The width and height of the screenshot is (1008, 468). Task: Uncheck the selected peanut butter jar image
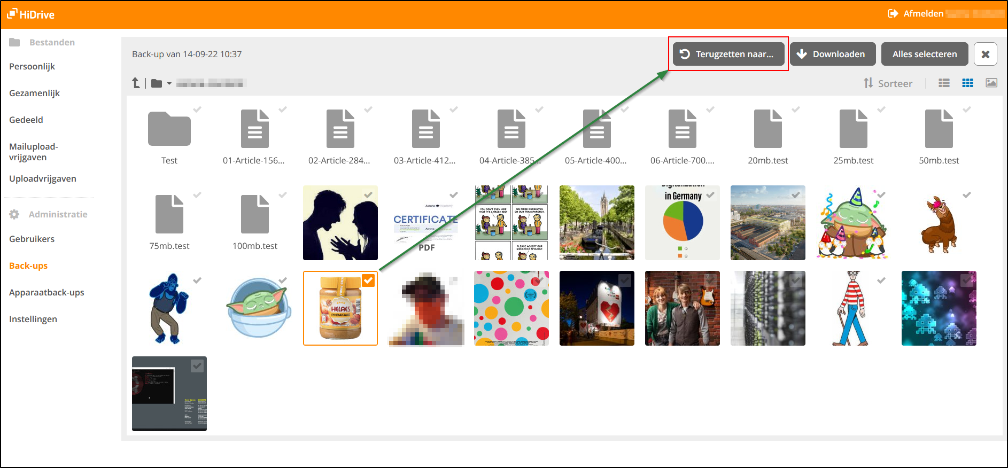368,280
